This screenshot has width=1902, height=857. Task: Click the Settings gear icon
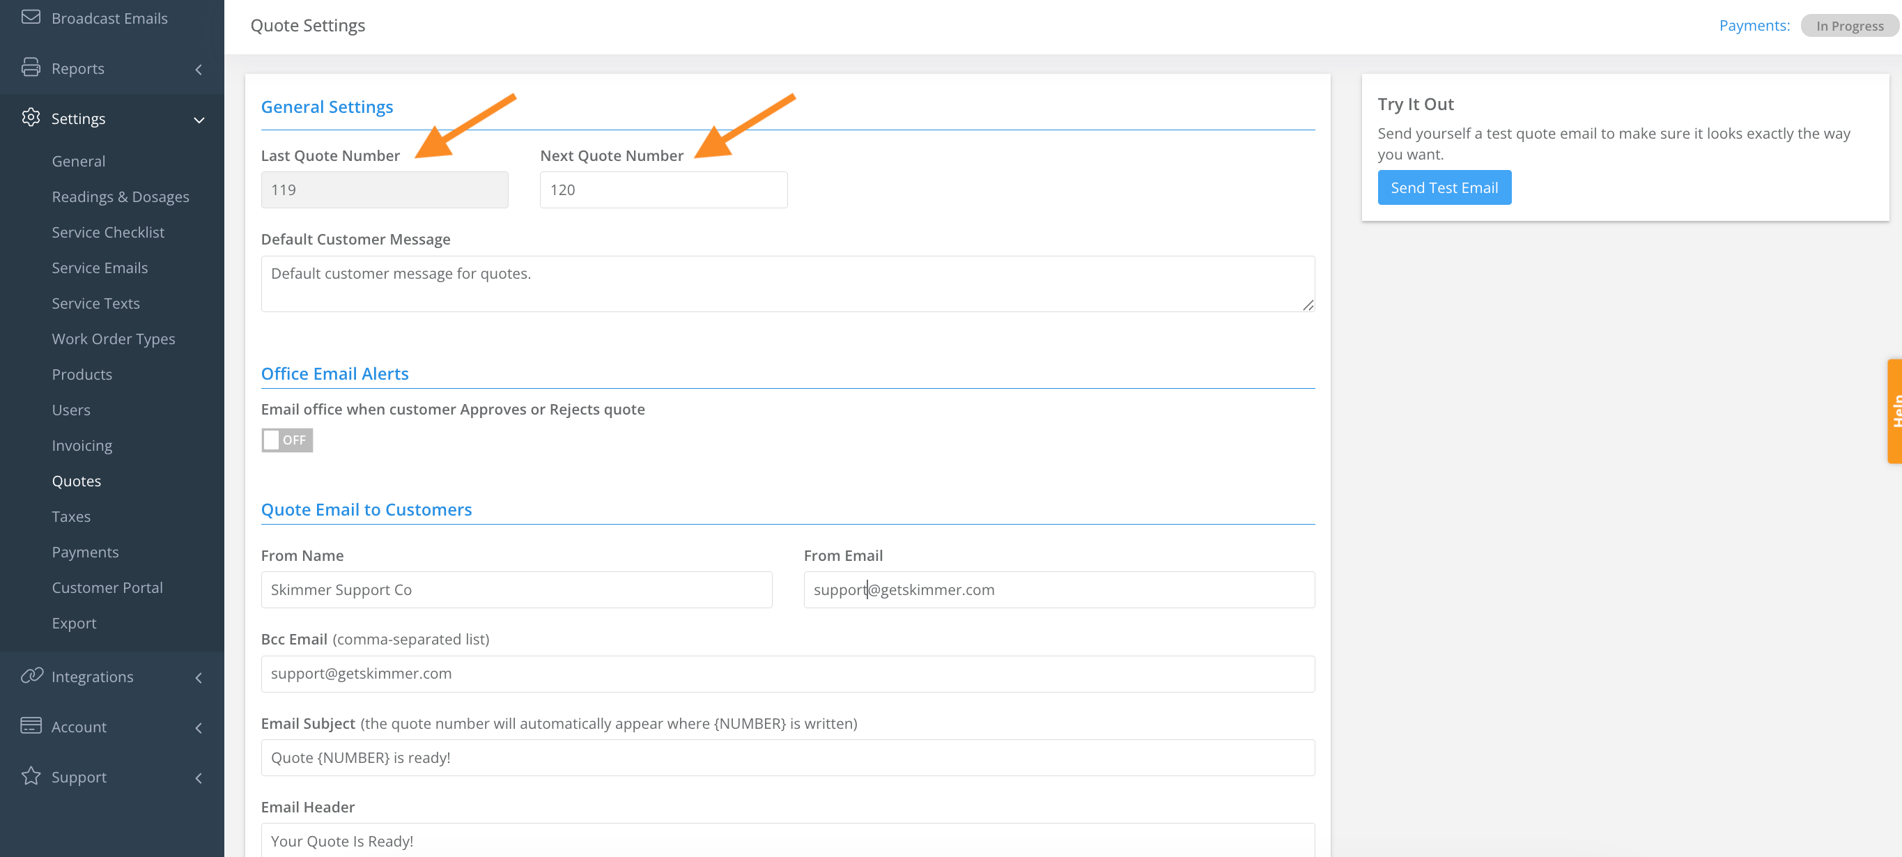[31, 117]
